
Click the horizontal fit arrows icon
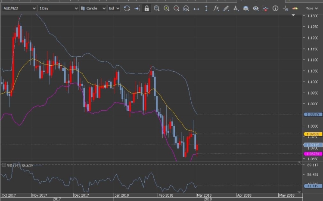(x=196, y=8)
